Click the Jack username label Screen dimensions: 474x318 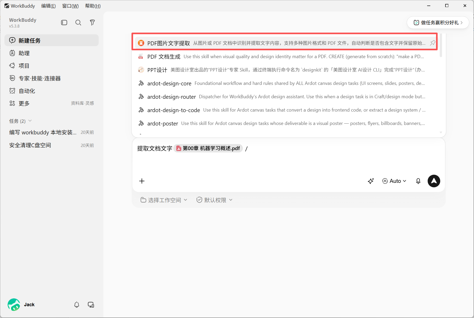[x=29, y=305]
